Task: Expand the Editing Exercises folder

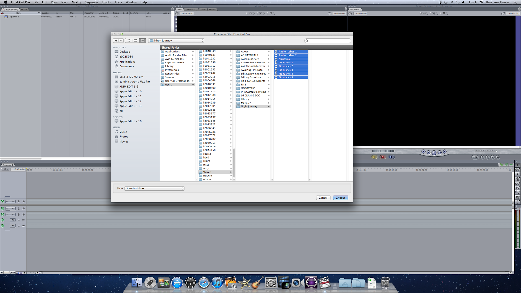Action: tap(269, 77)
